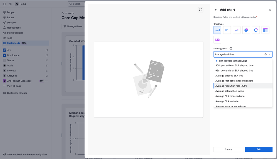Click Manage filters button
Screen dimensions: 277x159
[x=73, y=27]
